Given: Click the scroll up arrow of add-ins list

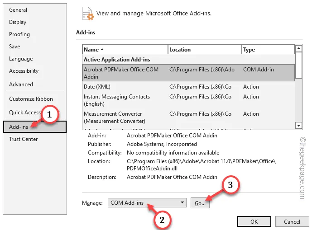Looking at the screenshot, I should tap(298, 48).
